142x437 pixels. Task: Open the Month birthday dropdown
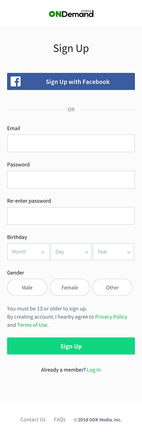click(x=28, y=252)
